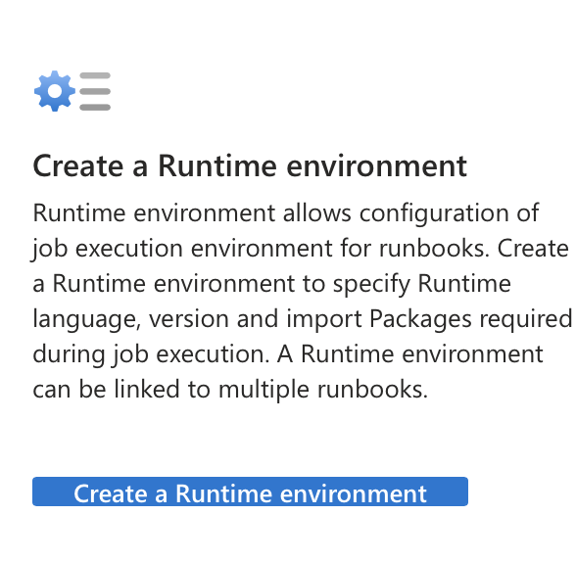This screenshot has width=576, height=562.
Task: Click the line starting 'language, version and import Packages'
Action: [303, 319]
